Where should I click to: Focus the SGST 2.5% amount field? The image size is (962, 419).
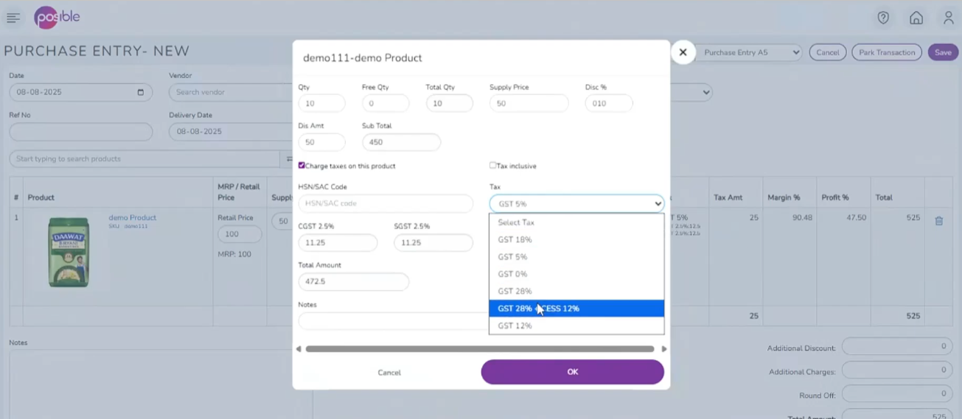coord(433,243)
